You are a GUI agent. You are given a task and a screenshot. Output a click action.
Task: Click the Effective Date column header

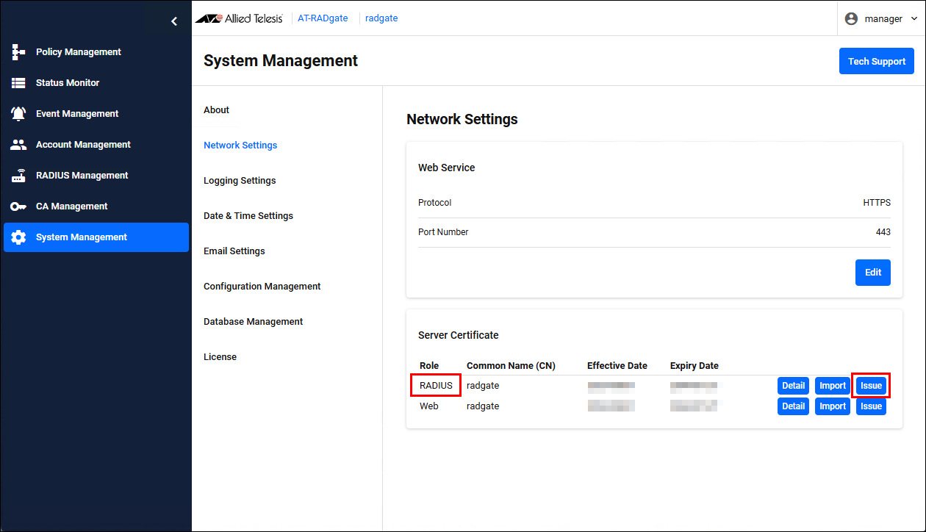pyautogui.click(x=617, y=366)
